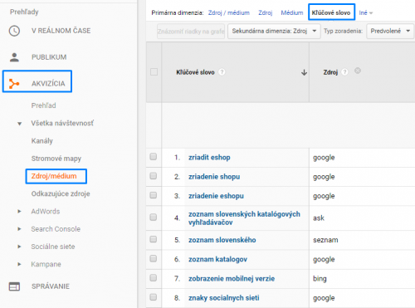The width and height of the screenshot is (415, 308).
Task: Open keyword zoznam slovenských katalógových vyhľadávačov
Action: (x=244, y=218)
